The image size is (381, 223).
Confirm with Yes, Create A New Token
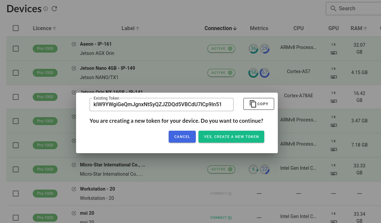tap(231, 137)
